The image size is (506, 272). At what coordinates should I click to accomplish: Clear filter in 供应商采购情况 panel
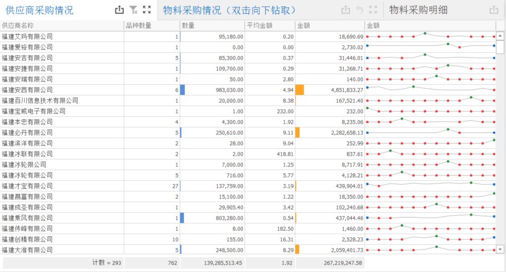coord(134,10)
